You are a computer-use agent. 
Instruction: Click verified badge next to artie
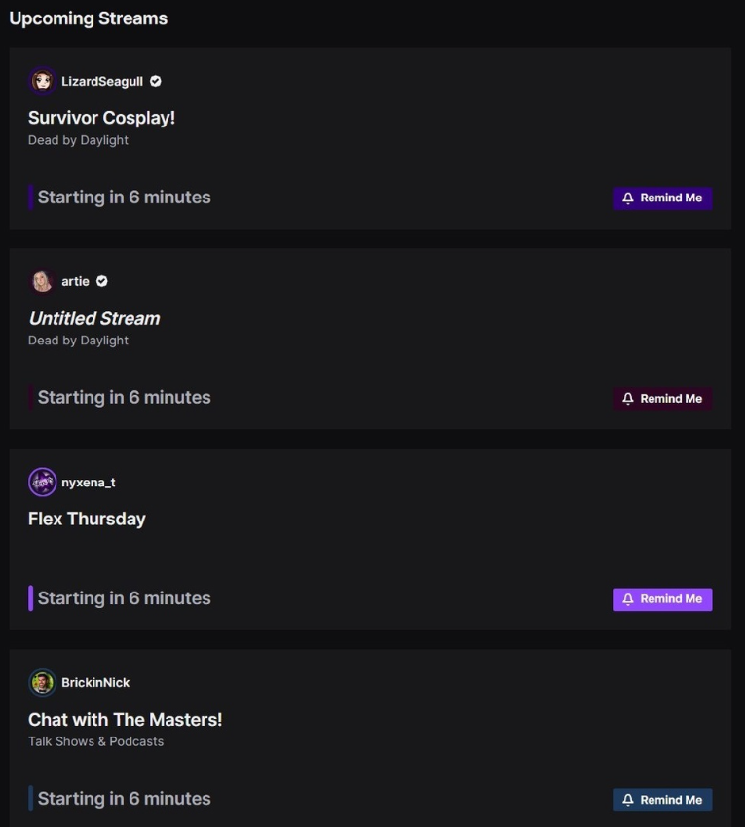[102, 281]
